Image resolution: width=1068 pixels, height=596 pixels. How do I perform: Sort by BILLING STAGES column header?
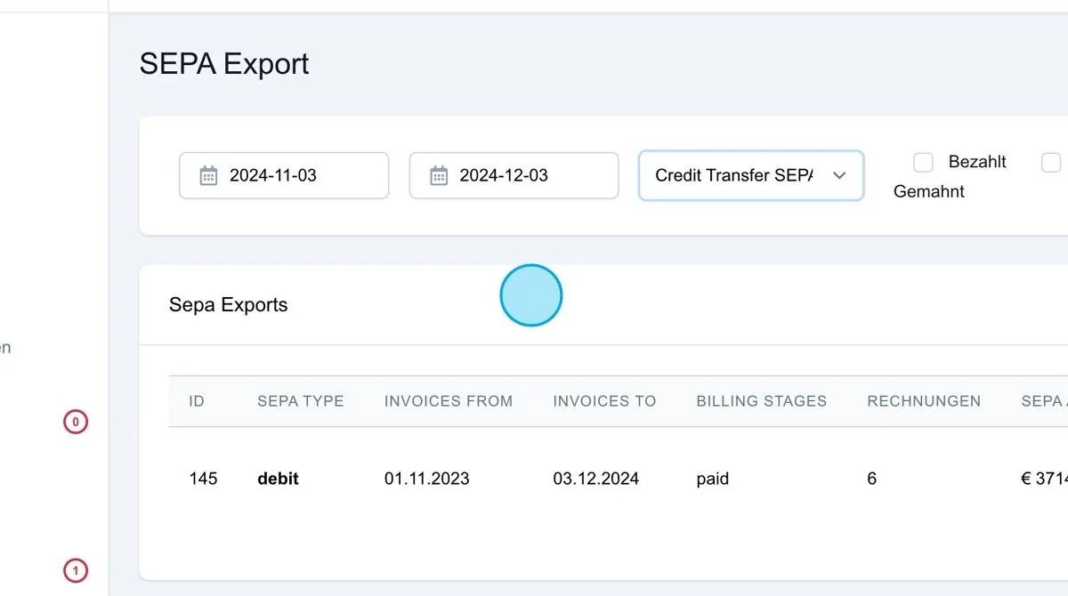click(762, 401)
